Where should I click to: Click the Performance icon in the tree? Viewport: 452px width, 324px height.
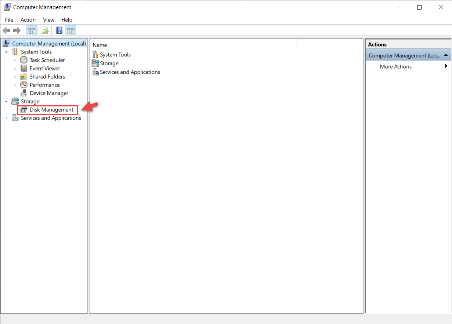click(24, 85)
